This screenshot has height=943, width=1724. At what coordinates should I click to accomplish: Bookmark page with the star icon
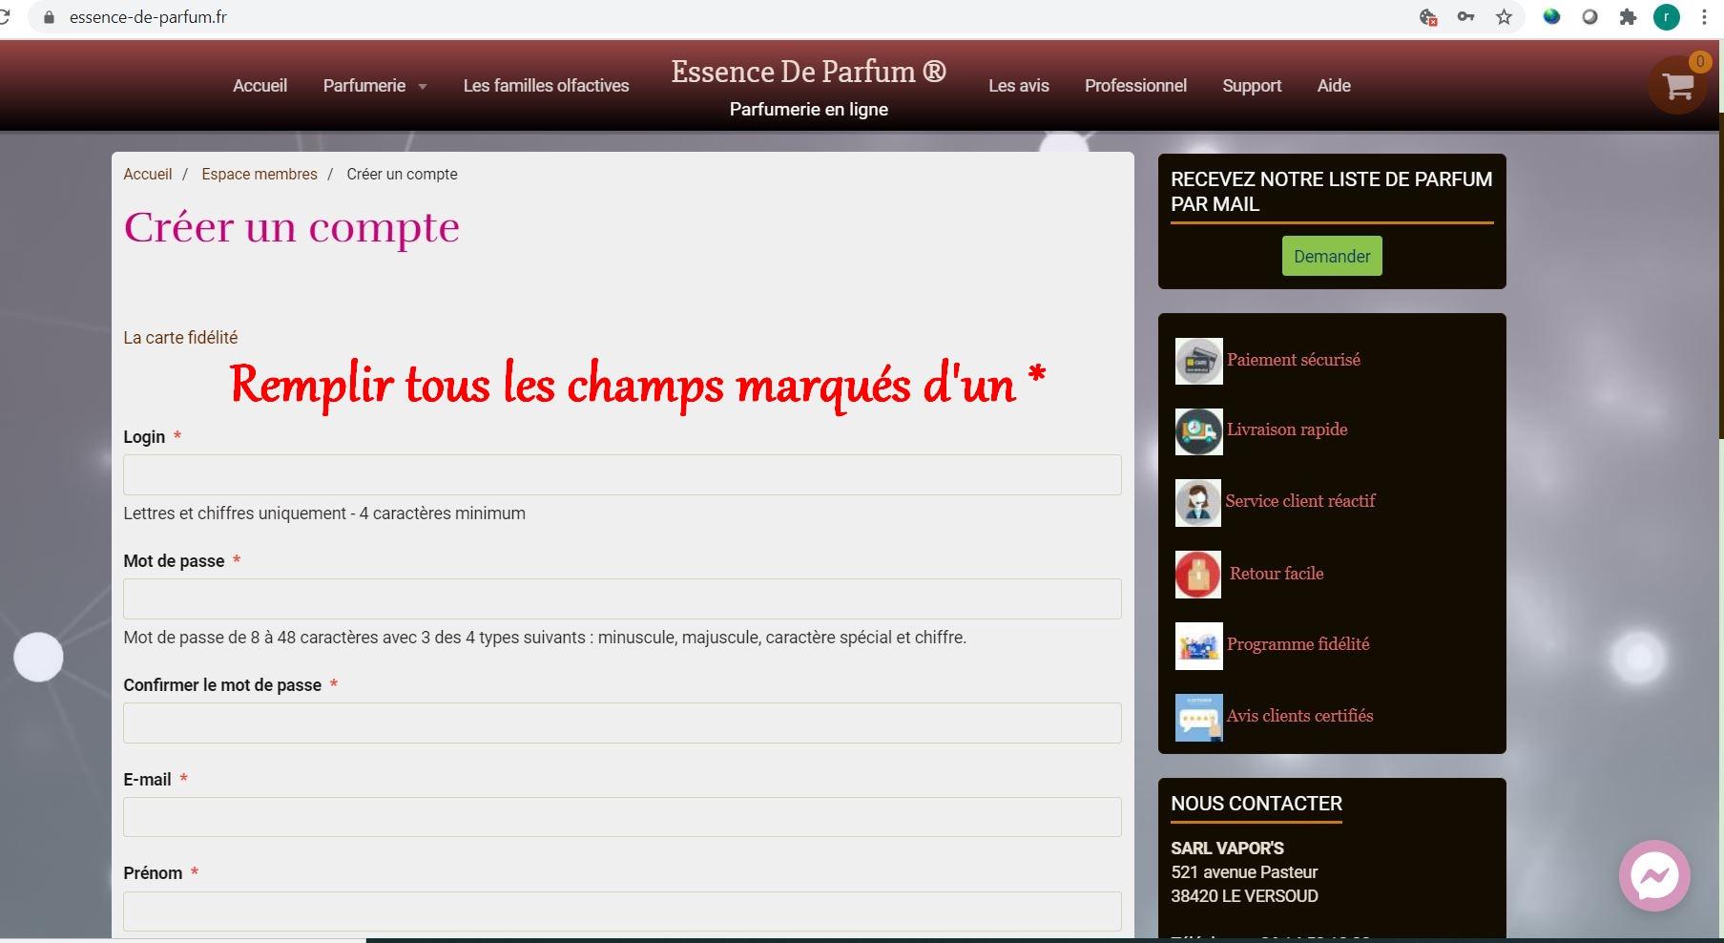1504,17
